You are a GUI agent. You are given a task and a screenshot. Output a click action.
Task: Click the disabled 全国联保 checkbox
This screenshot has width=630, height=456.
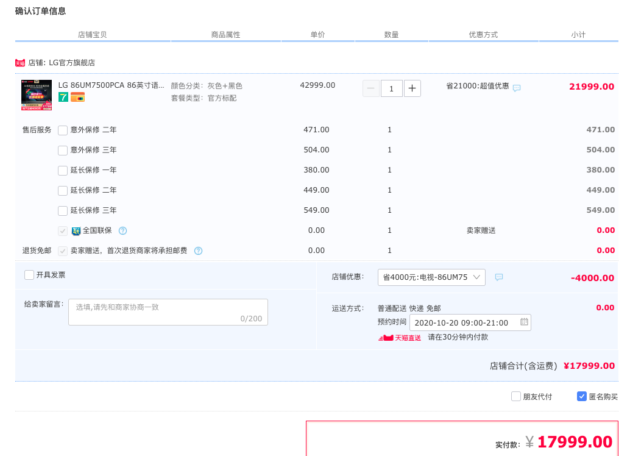(63, 231)
